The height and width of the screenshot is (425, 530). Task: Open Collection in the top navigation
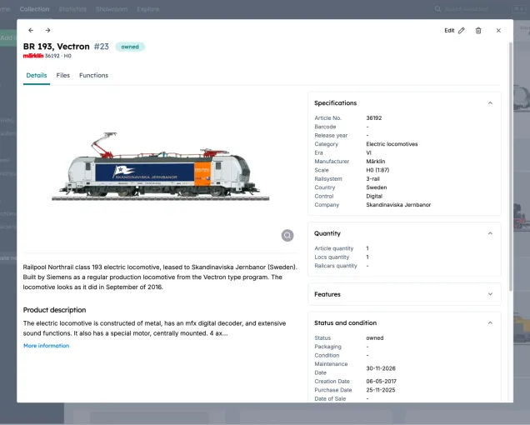tap(34, 9)
